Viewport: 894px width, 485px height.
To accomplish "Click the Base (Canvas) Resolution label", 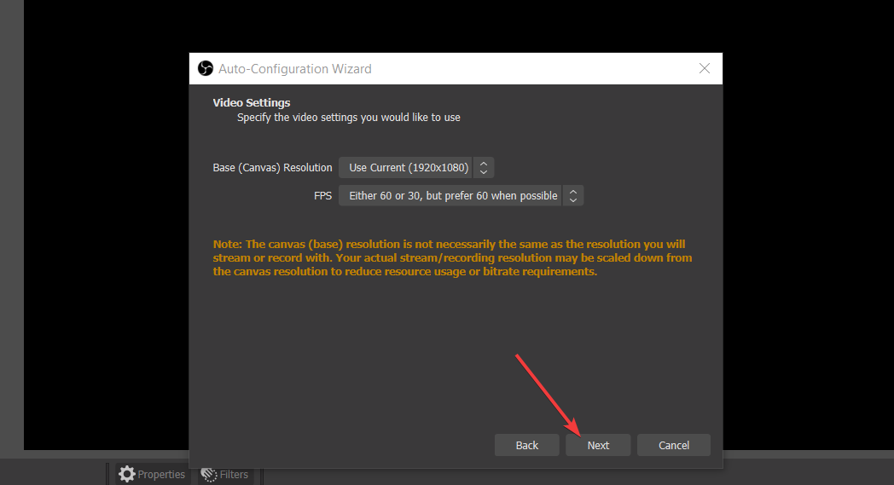I will (x=272, y=168).
